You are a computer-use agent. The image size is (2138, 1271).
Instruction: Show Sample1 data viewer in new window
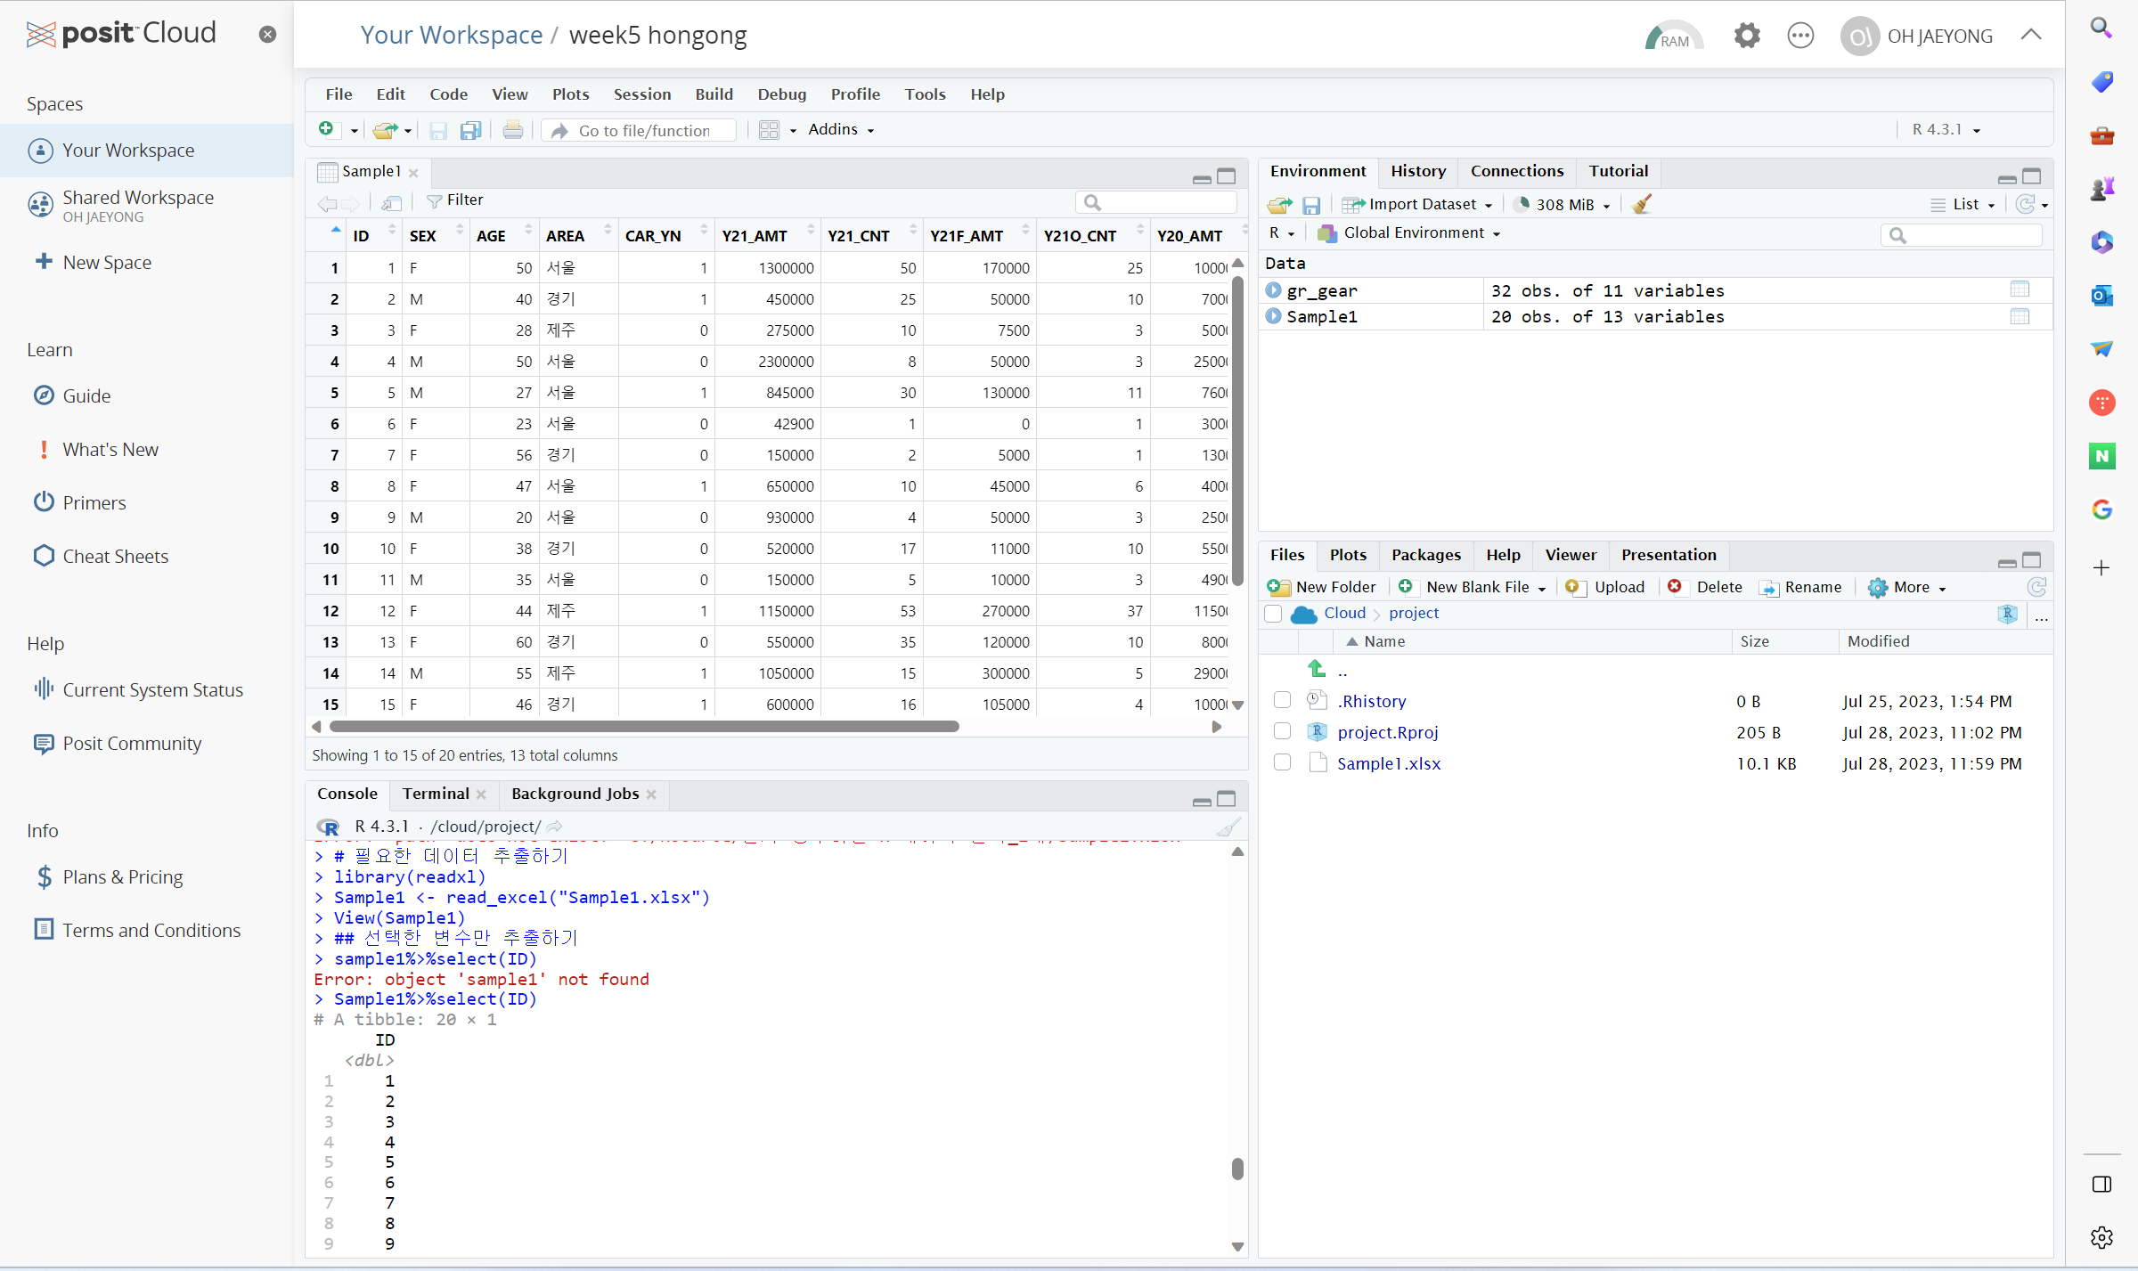[391, 202]
